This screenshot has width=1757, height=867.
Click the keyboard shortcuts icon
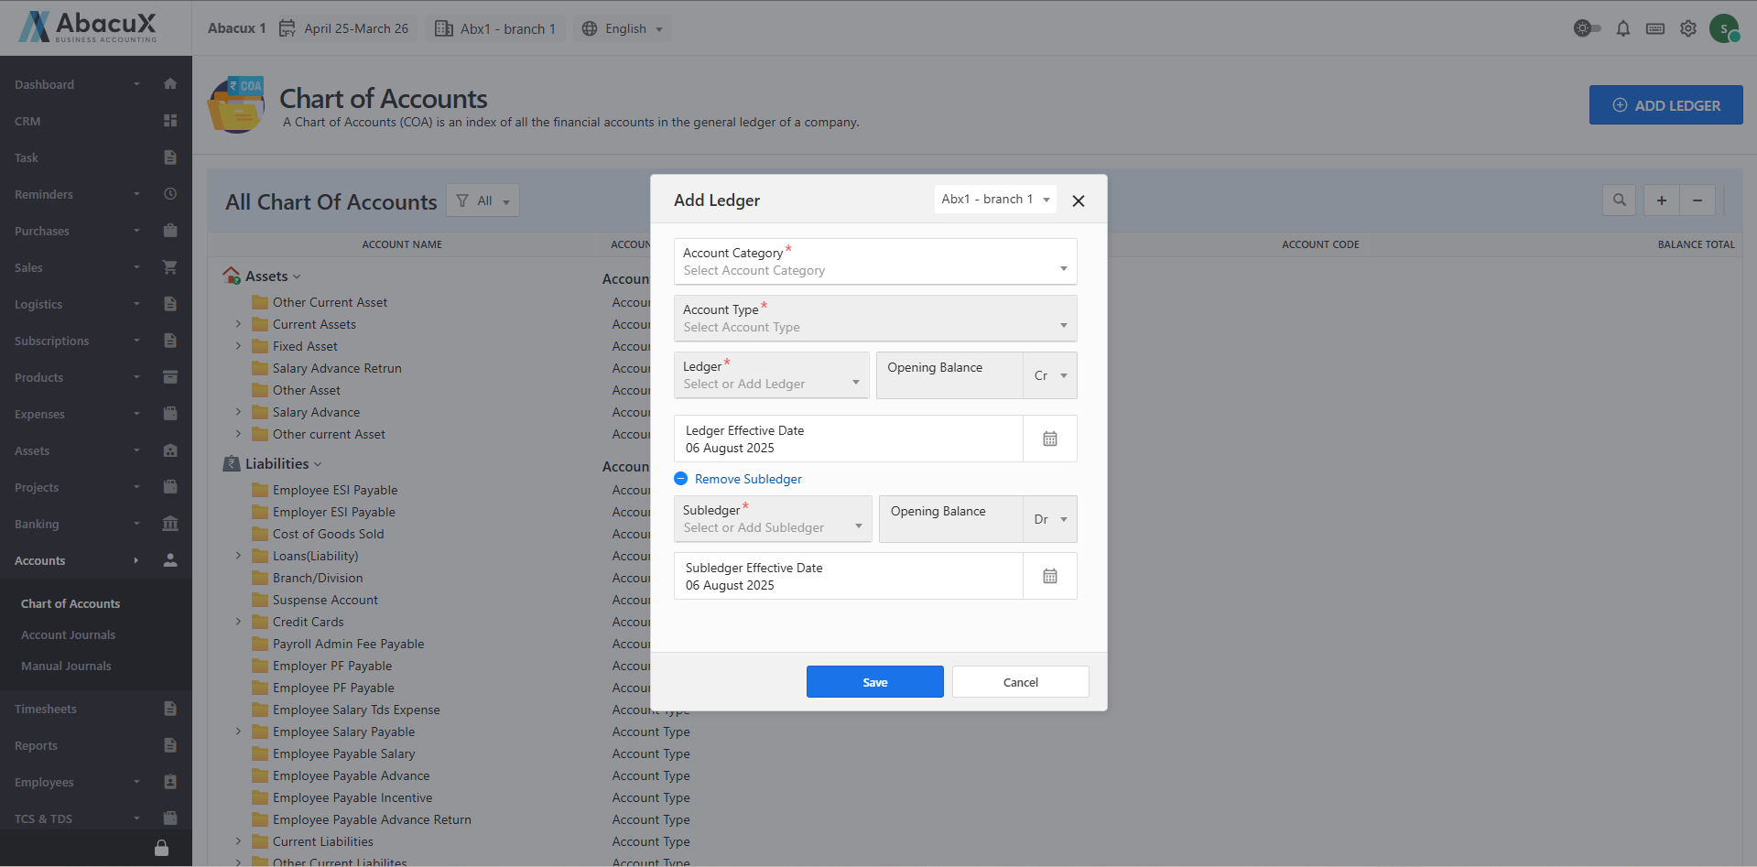1654,29
